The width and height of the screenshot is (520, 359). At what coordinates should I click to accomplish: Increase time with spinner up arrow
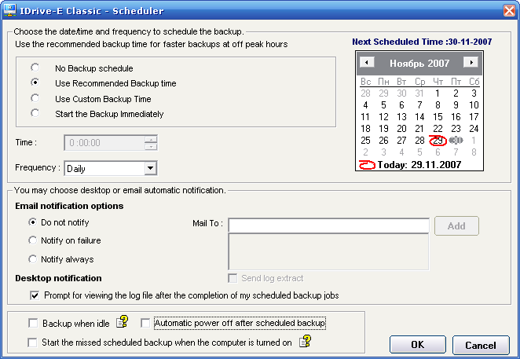pyautogui.click(x=151, y=140)
